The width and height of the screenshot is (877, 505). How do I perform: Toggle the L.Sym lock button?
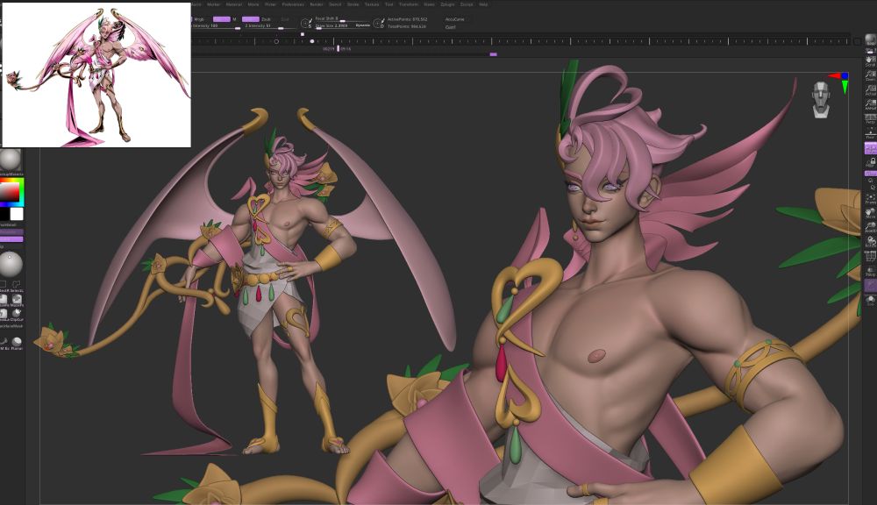click(870, 163)
